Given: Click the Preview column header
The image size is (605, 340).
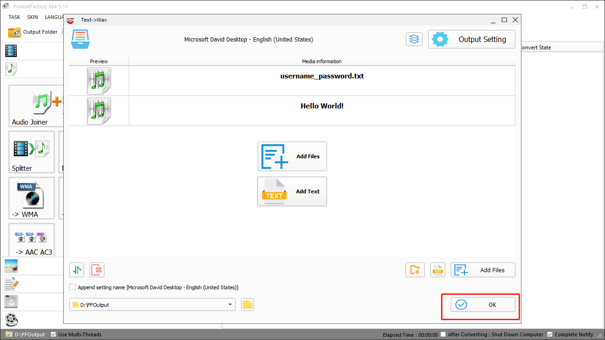Looking at the screenshot, I should tap(99, 61).
